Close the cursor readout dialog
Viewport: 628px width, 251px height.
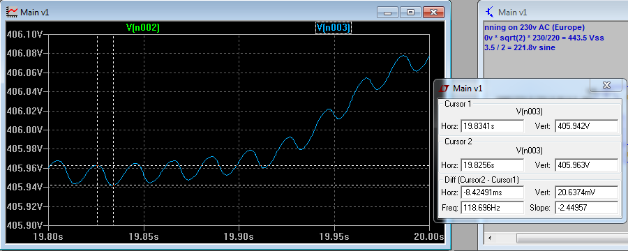click(606, 85)
